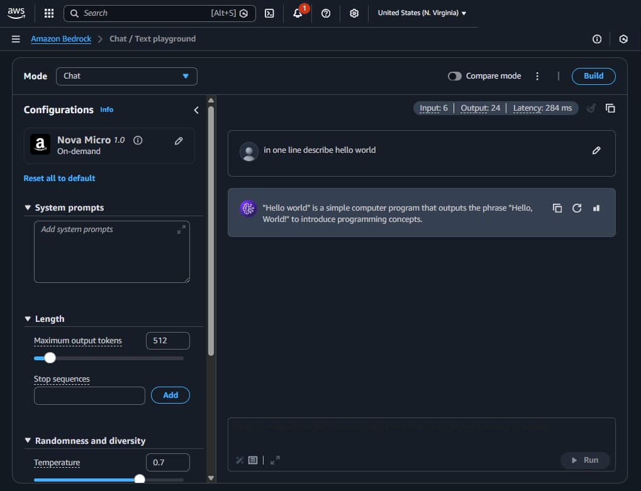The image size is (641, 491).
Task: Clear the chat with broom icon
Action: pos(591,108)
